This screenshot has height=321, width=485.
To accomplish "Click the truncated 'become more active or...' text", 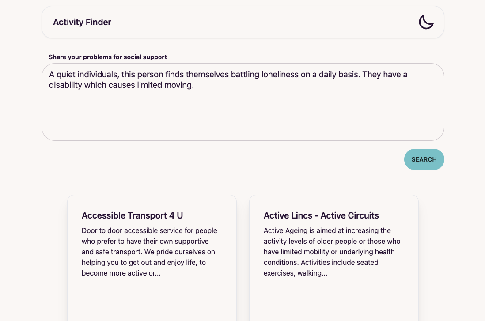I will 121,273.
